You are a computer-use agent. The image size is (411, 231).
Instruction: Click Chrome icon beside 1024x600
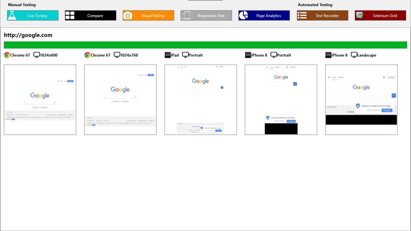pyautogui.click(x=7, y=55)
